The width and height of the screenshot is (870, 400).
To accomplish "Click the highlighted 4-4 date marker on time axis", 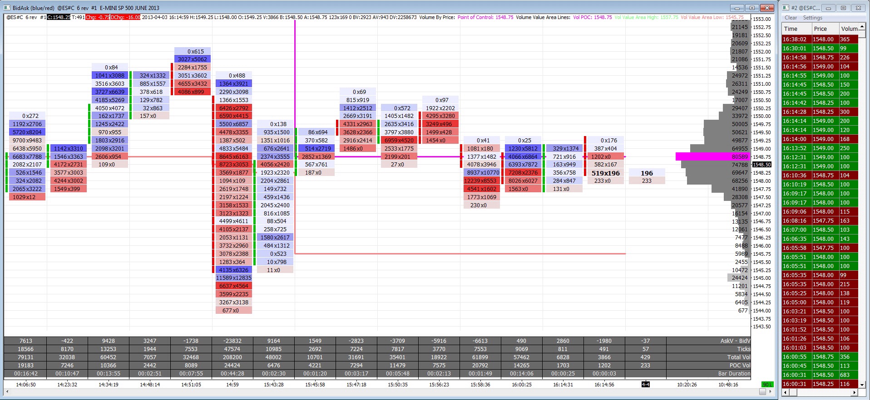I will click(x=645, y=385).
